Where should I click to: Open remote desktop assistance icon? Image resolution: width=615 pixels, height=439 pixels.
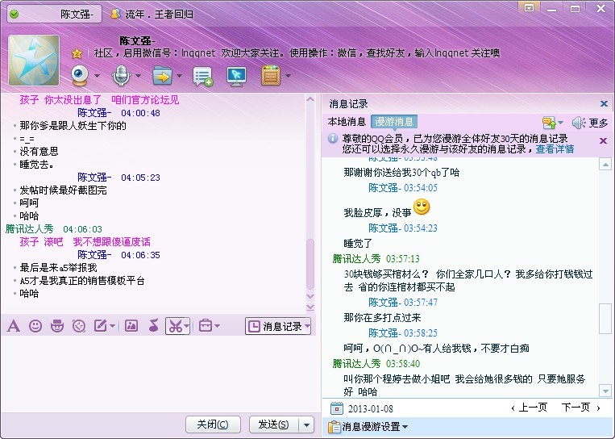tap(236, 76)
